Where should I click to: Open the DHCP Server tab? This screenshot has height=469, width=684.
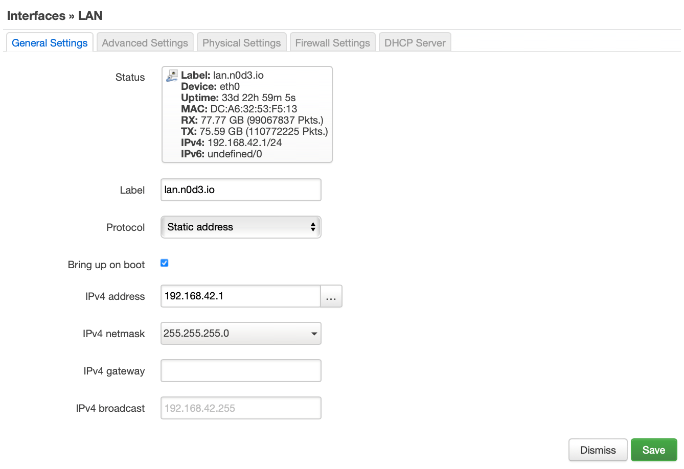[415, 43]
